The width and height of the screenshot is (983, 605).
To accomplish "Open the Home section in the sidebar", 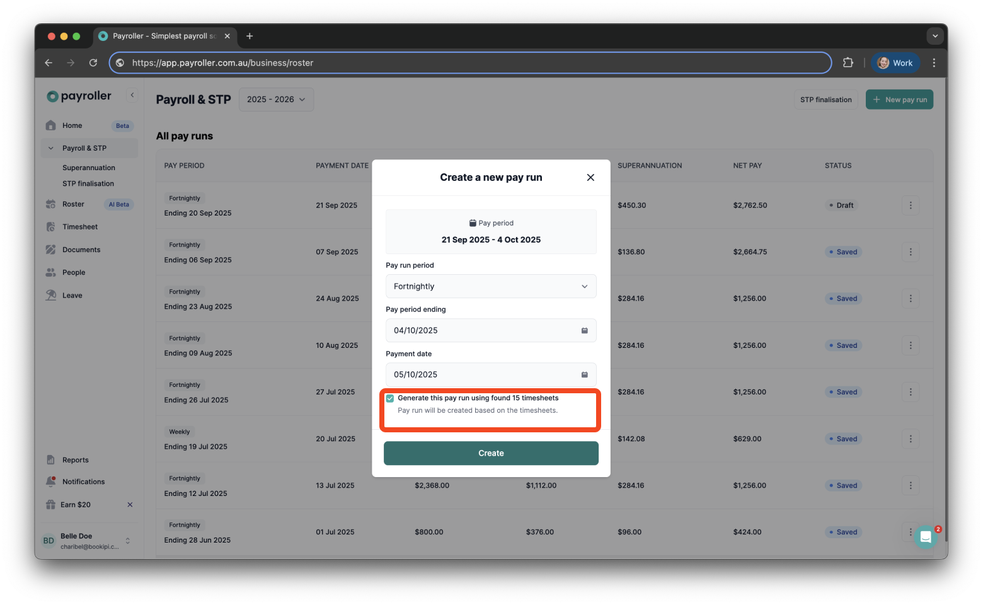I will tap(71, 125).
